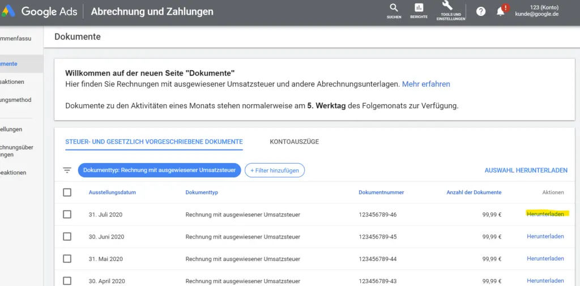Click the 99,99 € amount for 31. Juli 2020
This screenshot has width=580, height=286.
point(492,215)
